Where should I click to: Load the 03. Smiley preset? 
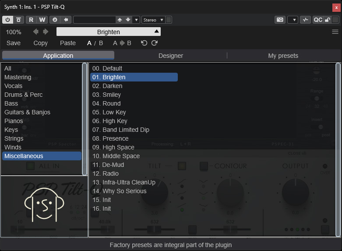(134, 95)
